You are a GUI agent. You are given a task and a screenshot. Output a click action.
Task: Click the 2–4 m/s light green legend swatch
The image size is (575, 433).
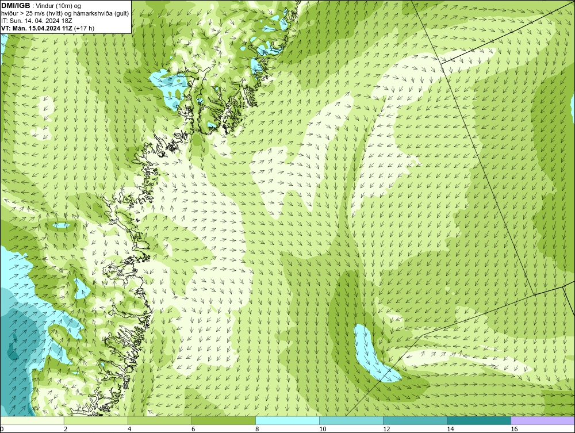point(96,420)
